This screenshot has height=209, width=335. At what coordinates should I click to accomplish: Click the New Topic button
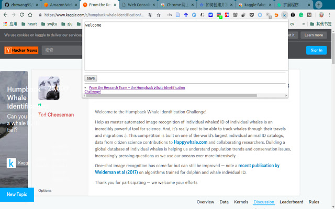tap(17, 194)
